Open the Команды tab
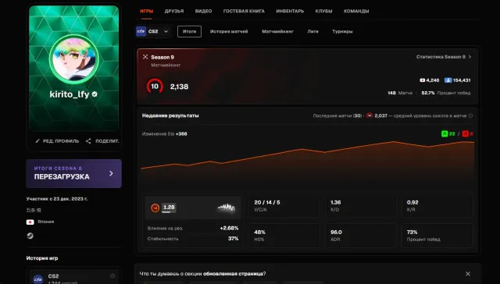 click(356, 11)
